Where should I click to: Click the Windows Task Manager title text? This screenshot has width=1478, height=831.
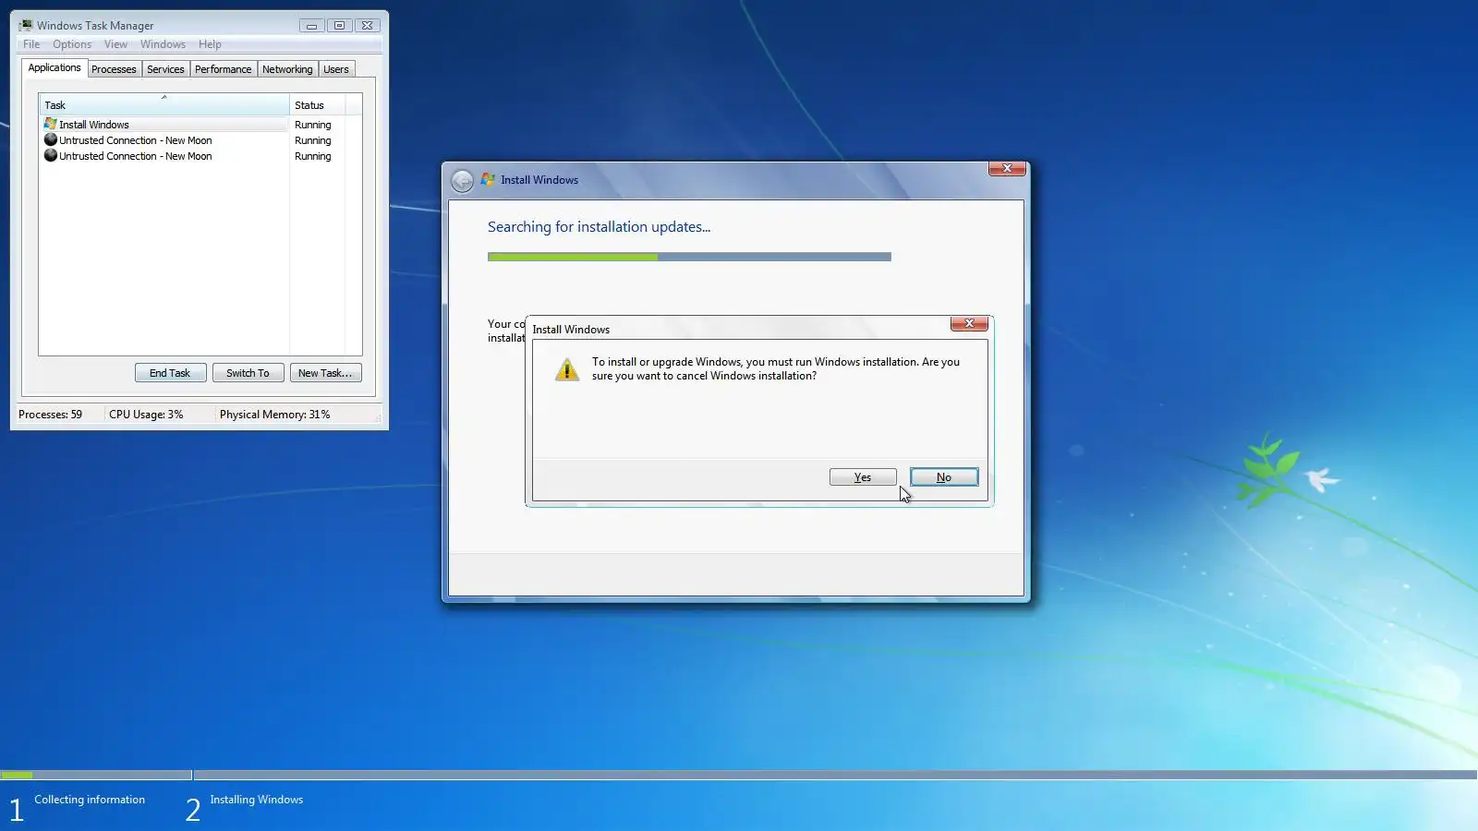point(95,26)
